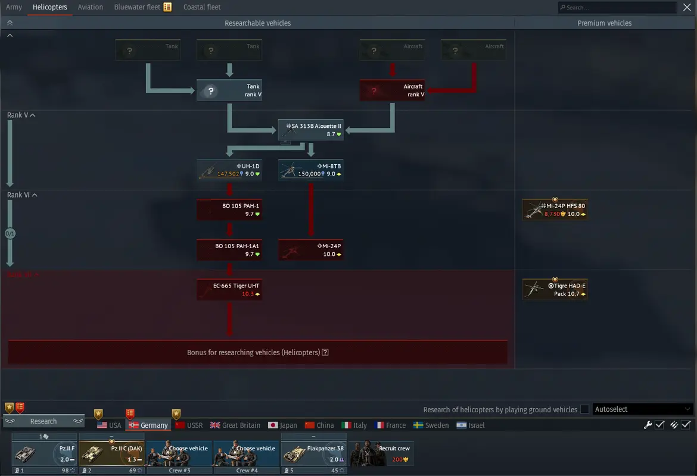Image resolution: width=697 pixels, height=476 pixels.
Task: Select the Mi-24P researchable helicopter
Action: pyautogui.click(x=311, y=250)
